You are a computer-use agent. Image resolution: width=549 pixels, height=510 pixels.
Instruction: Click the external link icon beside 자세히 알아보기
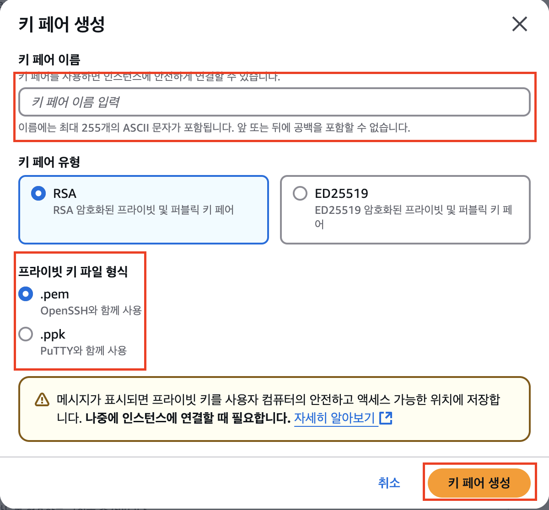(x=386, y=418)
